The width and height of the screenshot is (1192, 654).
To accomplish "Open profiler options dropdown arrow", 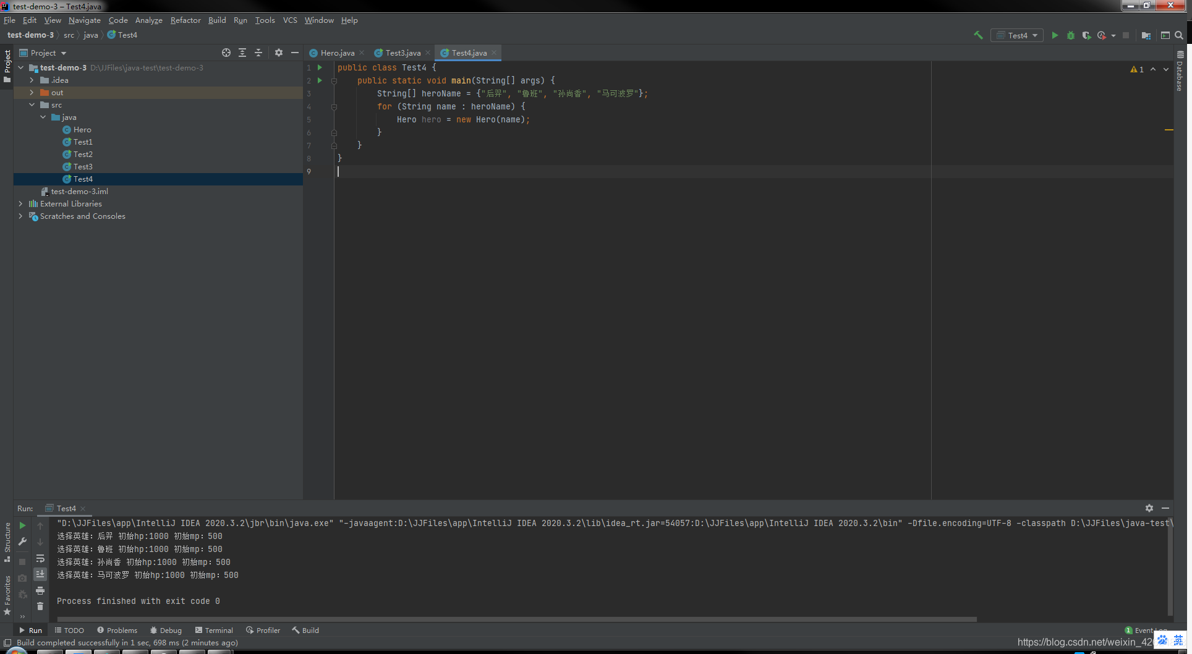I will point(1113,36).
